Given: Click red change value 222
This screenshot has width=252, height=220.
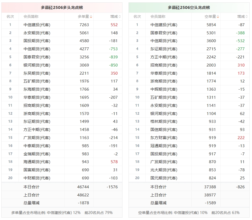Looking at the screenshot, I should click(x=241, y=138).
